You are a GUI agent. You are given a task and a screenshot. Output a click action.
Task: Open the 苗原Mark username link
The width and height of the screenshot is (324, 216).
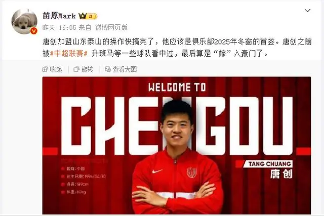(59, 16)
